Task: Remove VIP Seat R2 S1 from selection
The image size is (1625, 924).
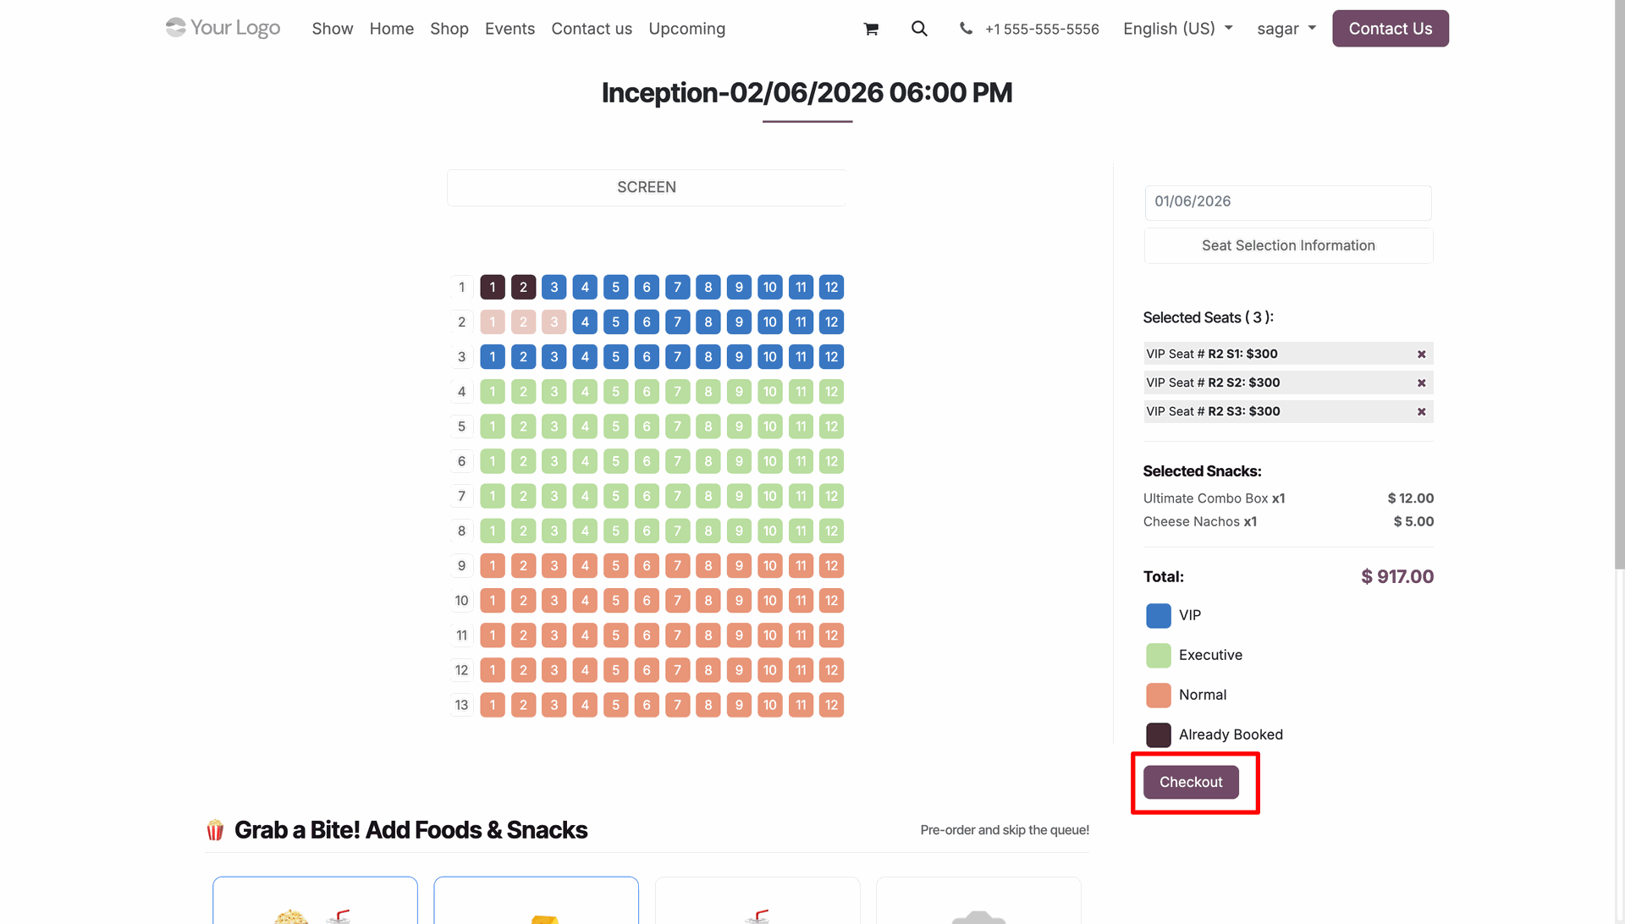Action: click(1422, 355)
